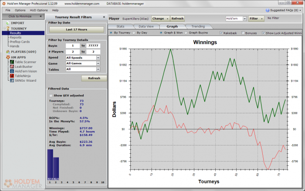
Task: Click the first place 57.5 histogram bar
Action: [50, 165]
